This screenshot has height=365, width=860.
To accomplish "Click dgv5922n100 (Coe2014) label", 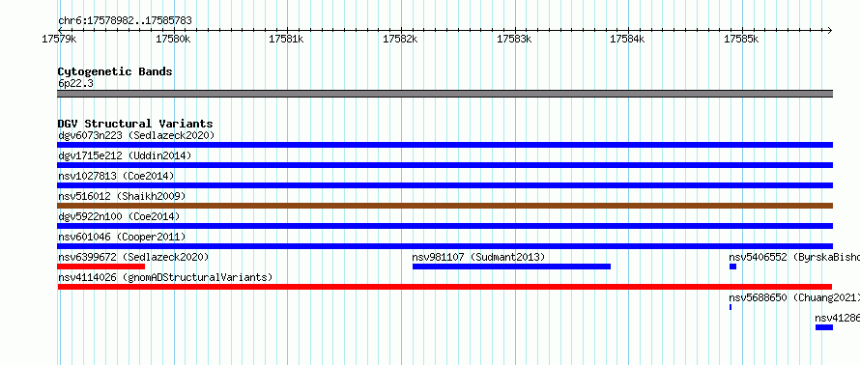I will click(x=119, y=216).
